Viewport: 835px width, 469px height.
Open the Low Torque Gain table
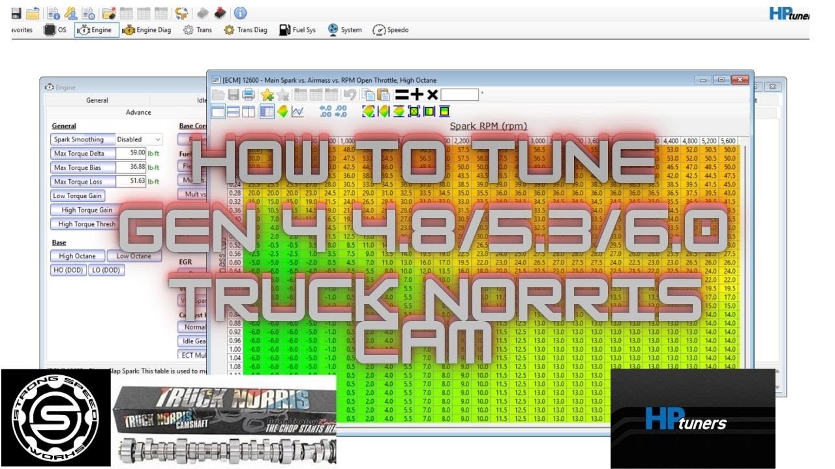pyautogui.click(x=78, y=195)
